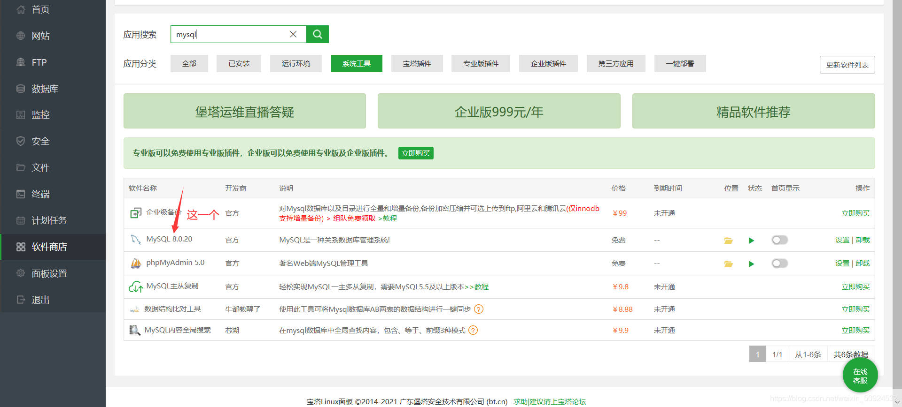Open 设置 for phpMyAdmin 5.0
Viewport: 902px width, 407px height.
pyautogui.click(x=842, y=264)
